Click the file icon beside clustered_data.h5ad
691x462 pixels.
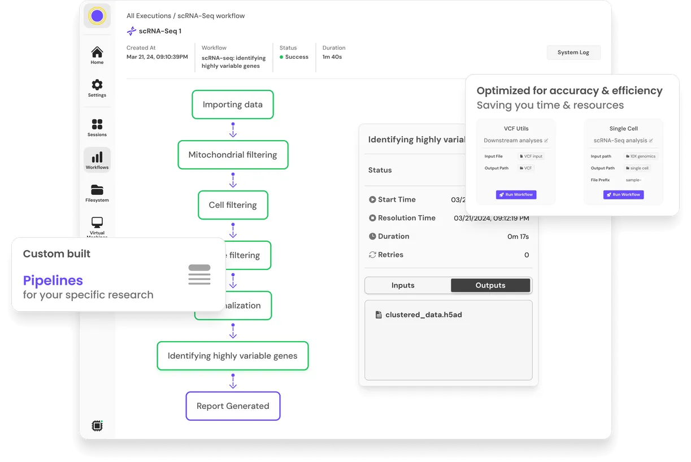379,315
